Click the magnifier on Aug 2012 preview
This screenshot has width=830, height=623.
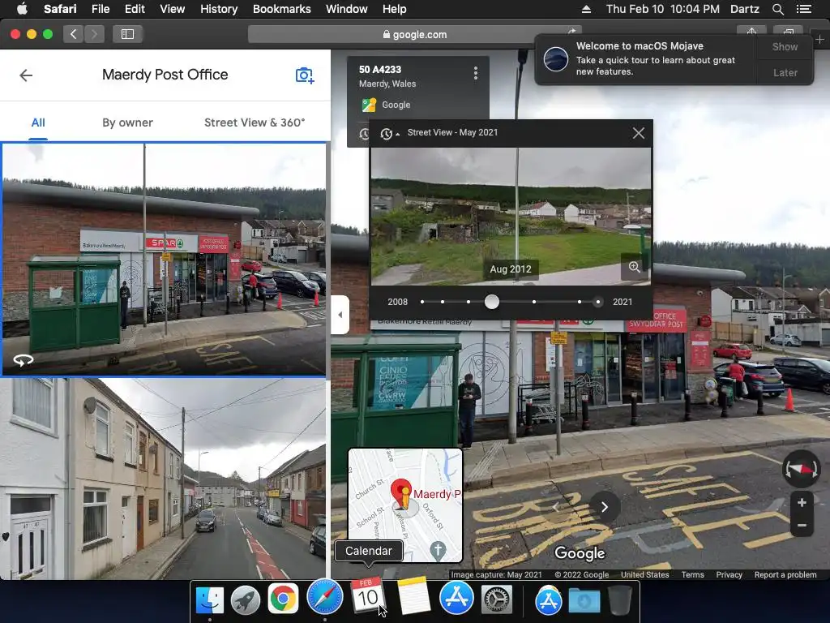coord(634,267)
